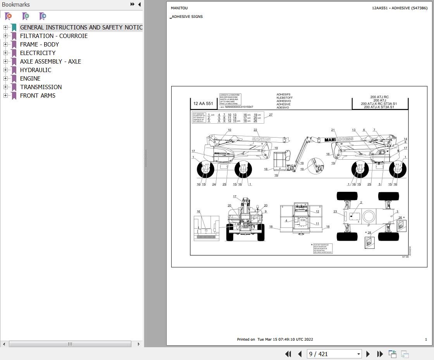Open the page number dropdown

point(358,354)
